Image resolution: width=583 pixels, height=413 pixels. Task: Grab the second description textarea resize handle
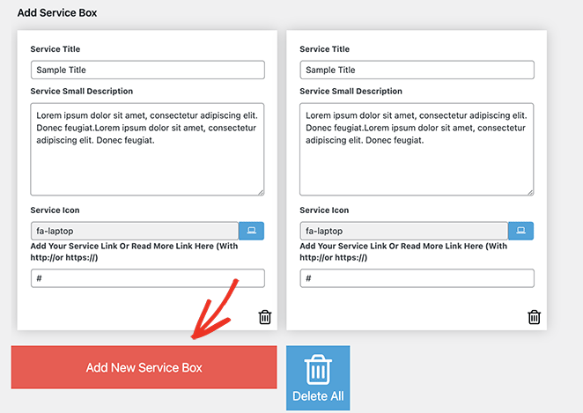[x=529, y=190]
